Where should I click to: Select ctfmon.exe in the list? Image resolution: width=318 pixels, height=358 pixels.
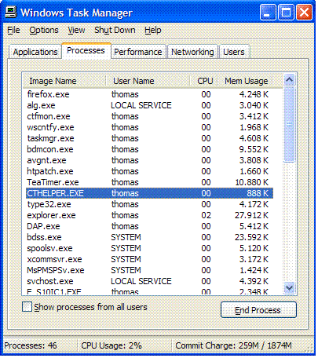(x=149, y=116)
